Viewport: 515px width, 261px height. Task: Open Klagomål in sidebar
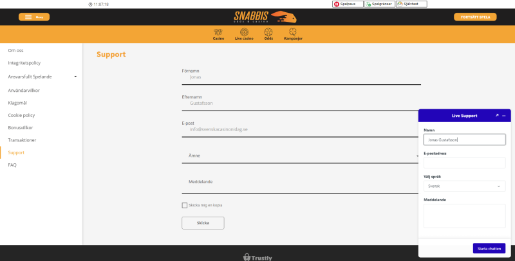[17, 103]
